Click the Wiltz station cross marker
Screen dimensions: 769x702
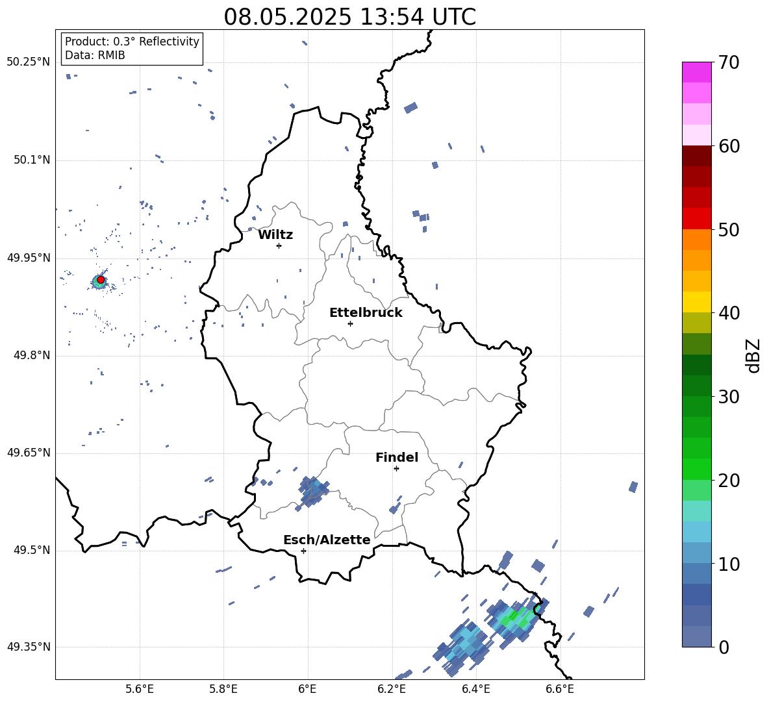279,245
